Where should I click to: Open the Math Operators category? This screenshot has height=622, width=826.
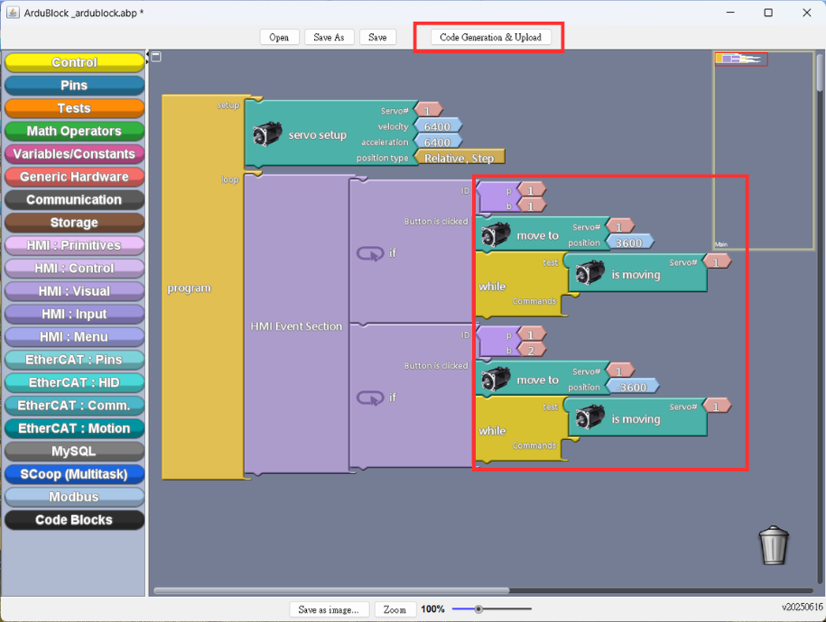click(x=74, y=131)
